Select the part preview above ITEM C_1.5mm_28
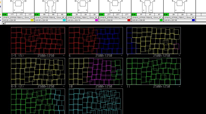This screenshot has width=206, height=114. pyautogui.click(x=83, y=6)
